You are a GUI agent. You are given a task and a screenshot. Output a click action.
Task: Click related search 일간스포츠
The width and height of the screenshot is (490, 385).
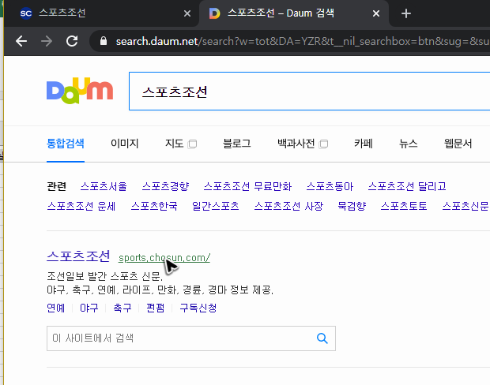(216, 206)
